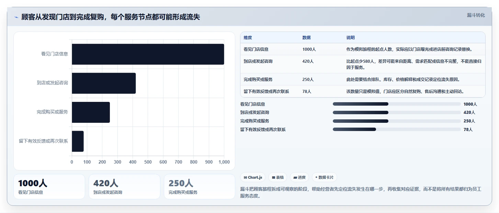
Task: Click the 完成购买或服务 bar in the chart
Action: tap(91, 112)
